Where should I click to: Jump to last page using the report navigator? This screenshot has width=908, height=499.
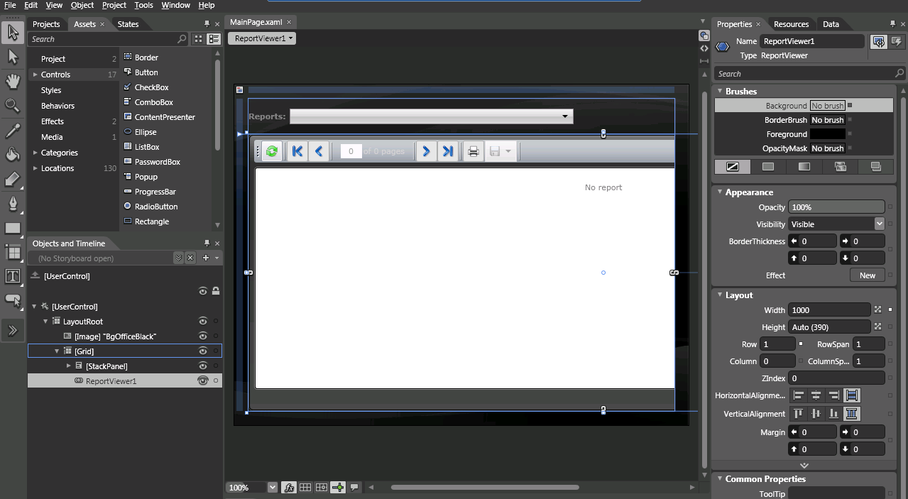(x=448, y=150)
